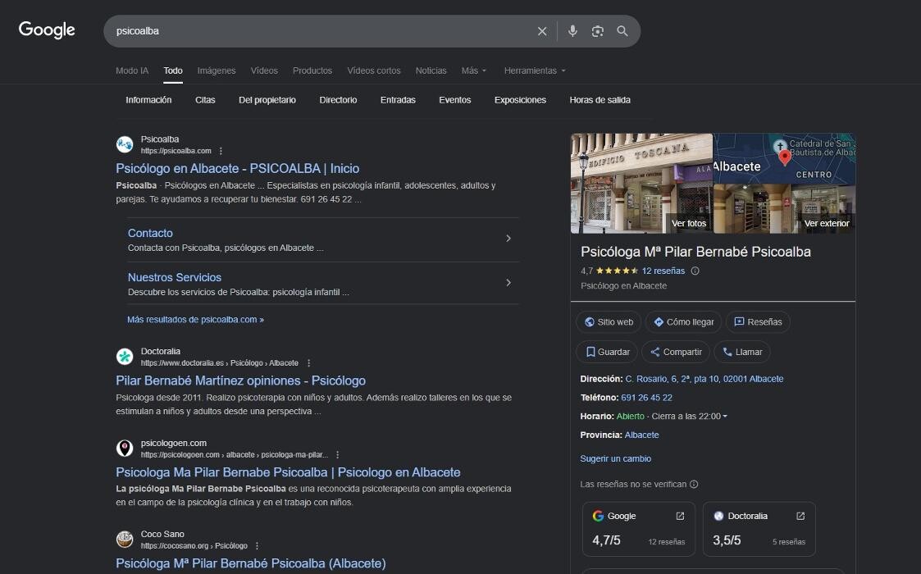Open the Herramientas dropdown

535,71
